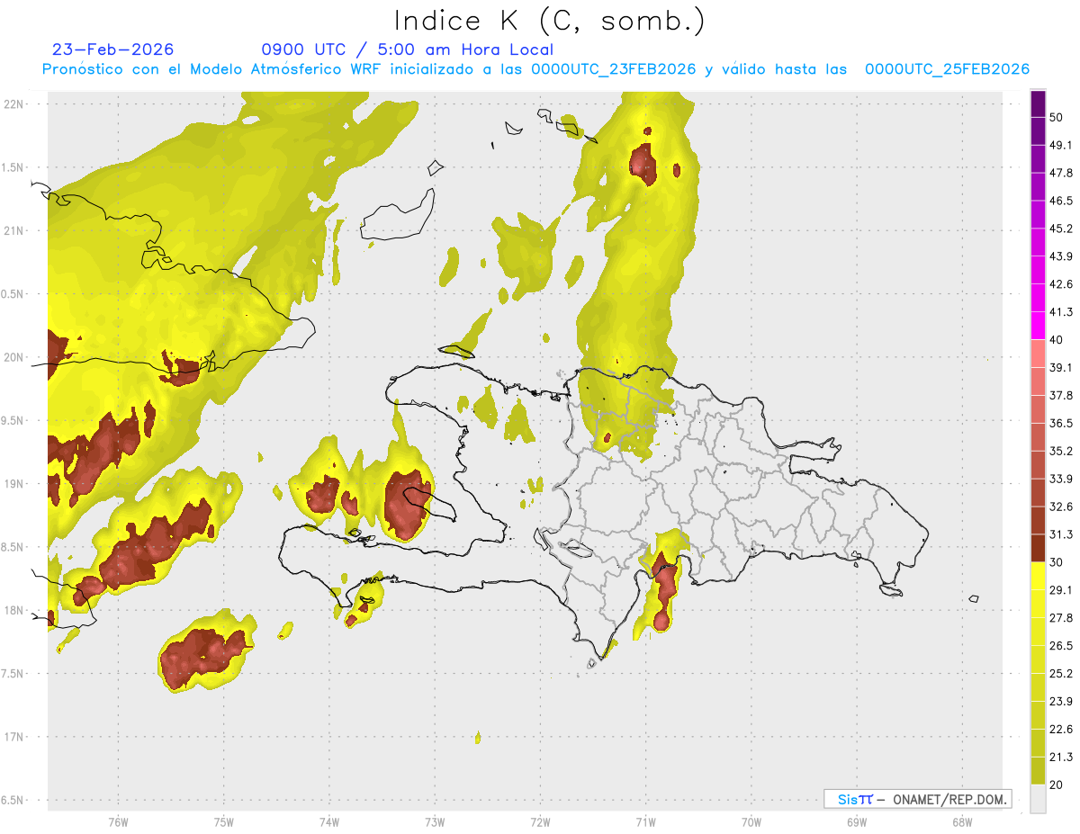Click the legend value '45.2'
Viewport: 1080px width, 834px height.
point(1061,229)
